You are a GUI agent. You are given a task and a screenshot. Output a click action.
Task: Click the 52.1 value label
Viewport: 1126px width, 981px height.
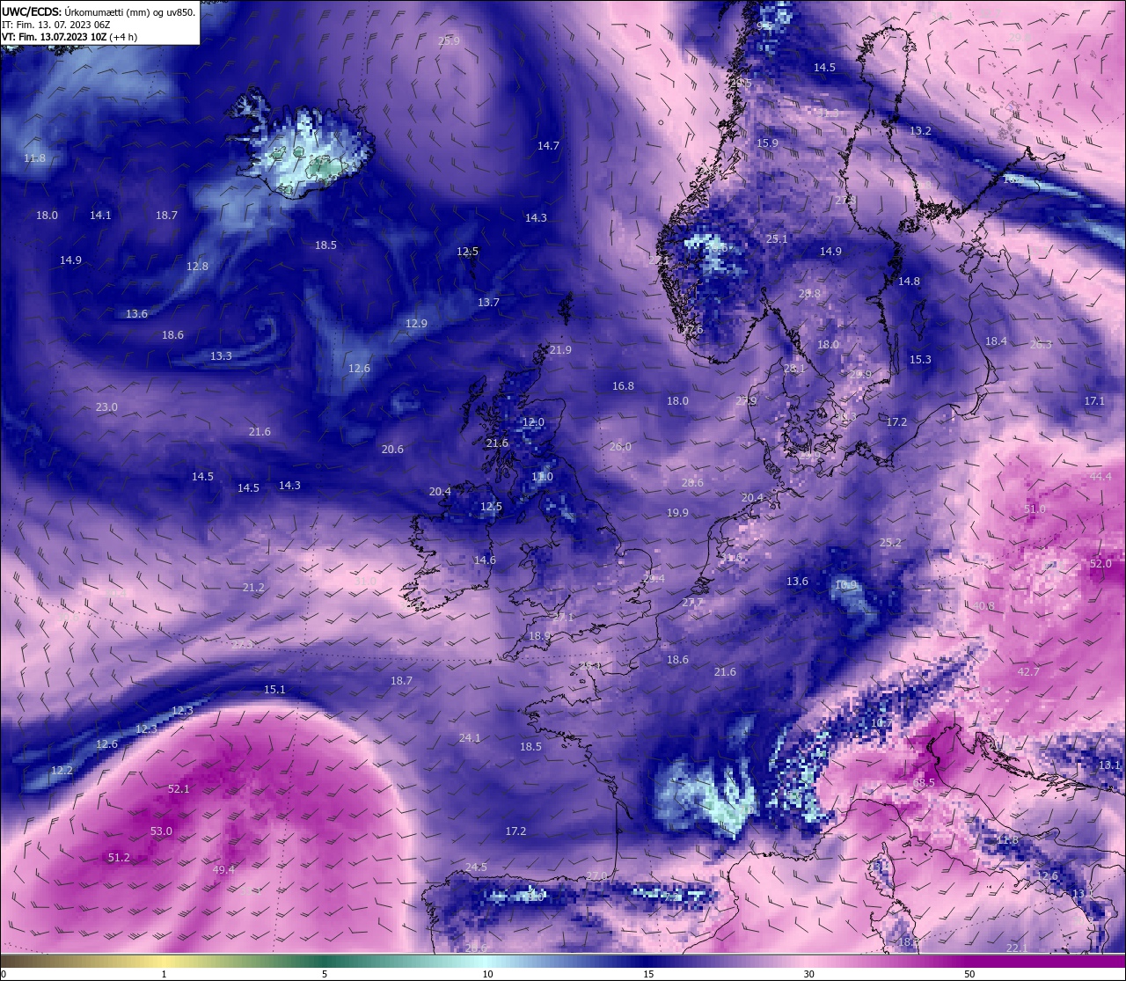(x=179, y=788)
